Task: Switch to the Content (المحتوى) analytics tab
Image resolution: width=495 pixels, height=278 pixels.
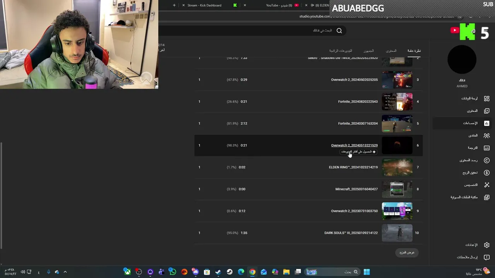Action: coord(391,51)
